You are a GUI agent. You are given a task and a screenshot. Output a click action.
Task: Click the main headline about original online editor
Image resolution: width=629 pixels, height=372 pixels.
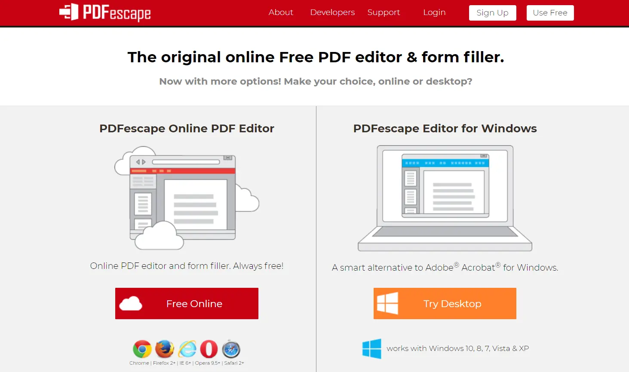[316, 57]
